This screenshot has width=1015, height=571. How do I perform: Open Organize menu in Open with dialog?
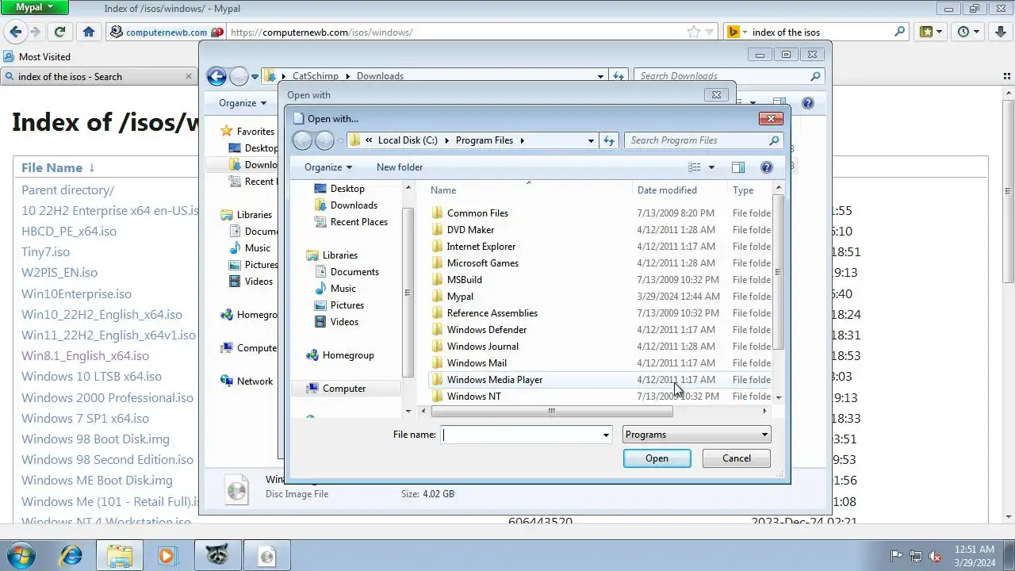click(x=327, y=167)
